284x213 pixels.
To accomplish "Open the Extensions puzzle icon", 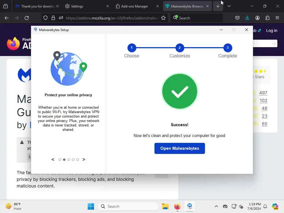I will (267, 18).
